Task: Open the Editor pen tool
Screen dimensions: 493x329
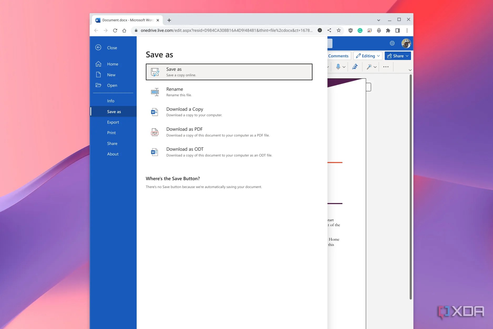Action: (355, 67)
